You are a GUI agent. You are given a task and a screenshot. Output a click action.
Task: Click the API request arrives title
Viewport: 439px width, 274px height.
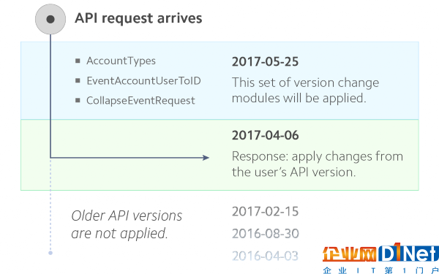[138, 18]
